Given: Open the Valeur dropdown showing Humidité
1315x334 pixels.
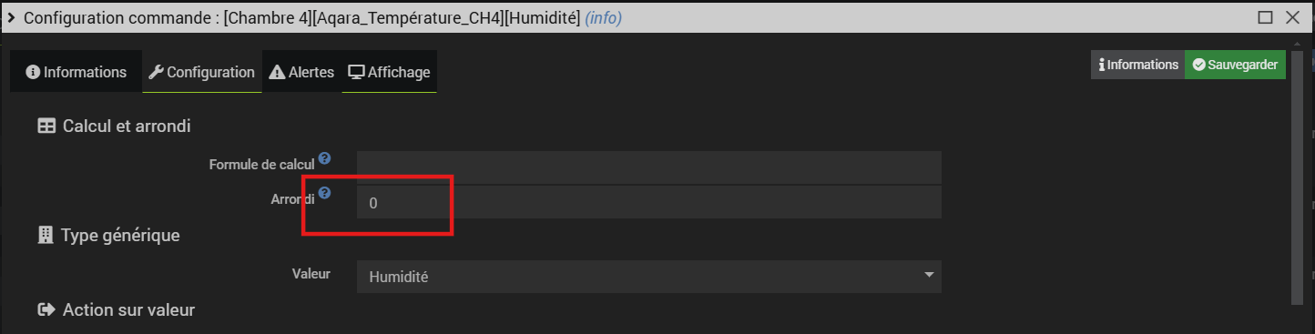Looking at the screenshot, I should coord(648,277).
